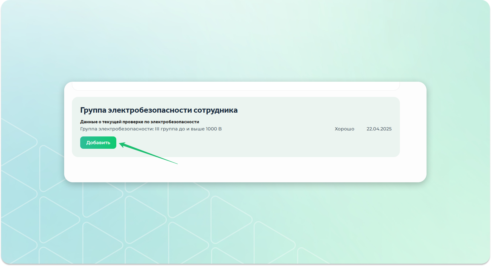
Task: Click the green Добавить button
Action: (98, 142)
